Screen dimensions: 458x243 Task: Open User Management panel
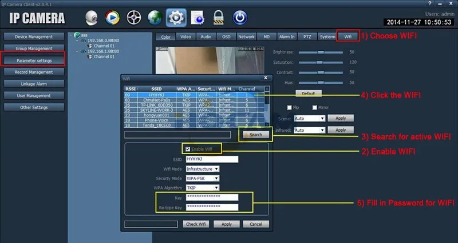pyautogui.click(x=34, y=96)
